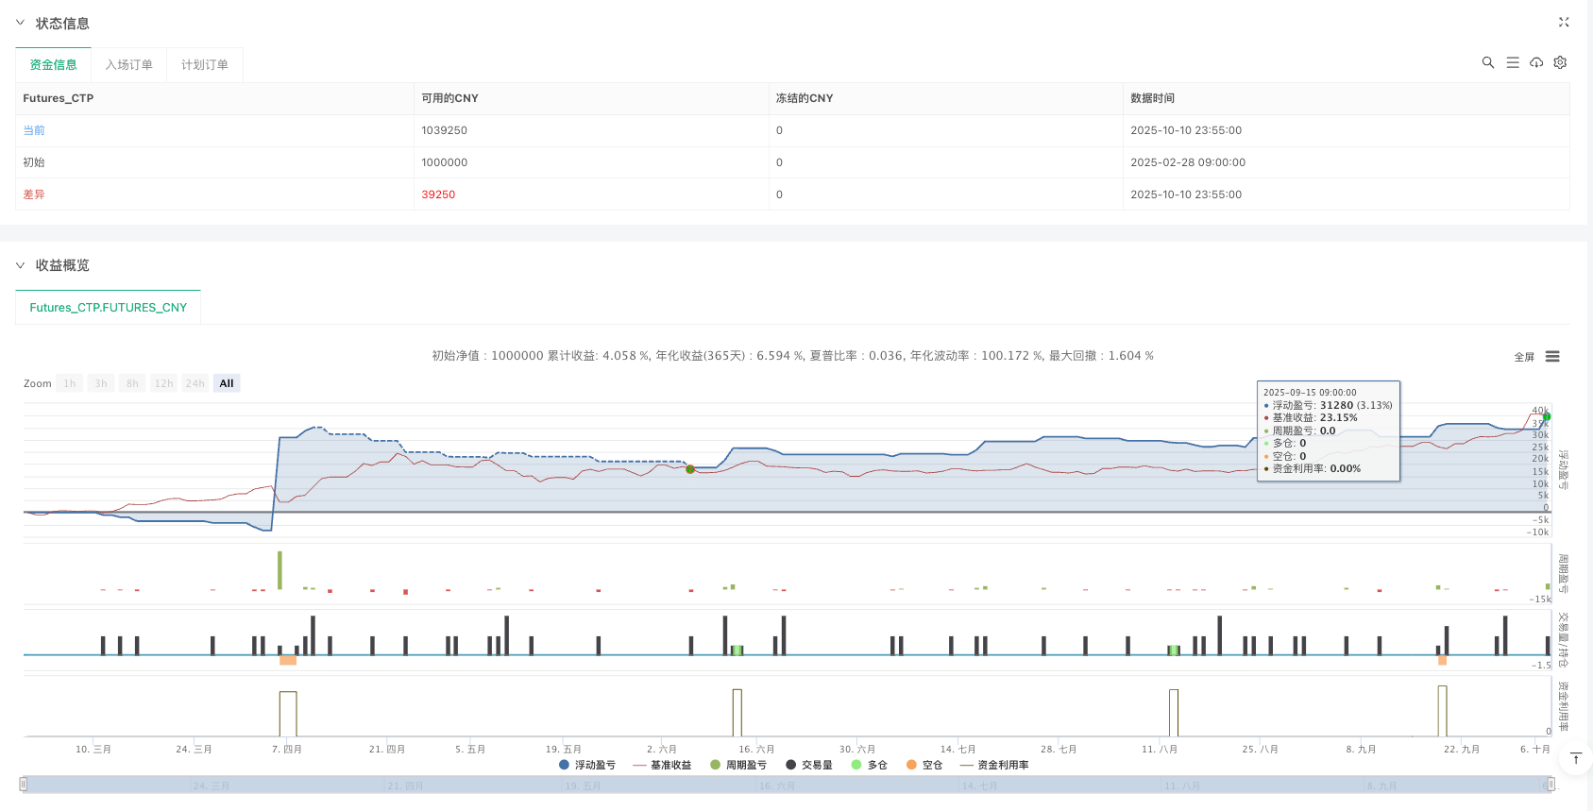This screenshot has width=1593, height=811.
Task: Switch to the 入场订单 tab
Action: click(128, 65)
